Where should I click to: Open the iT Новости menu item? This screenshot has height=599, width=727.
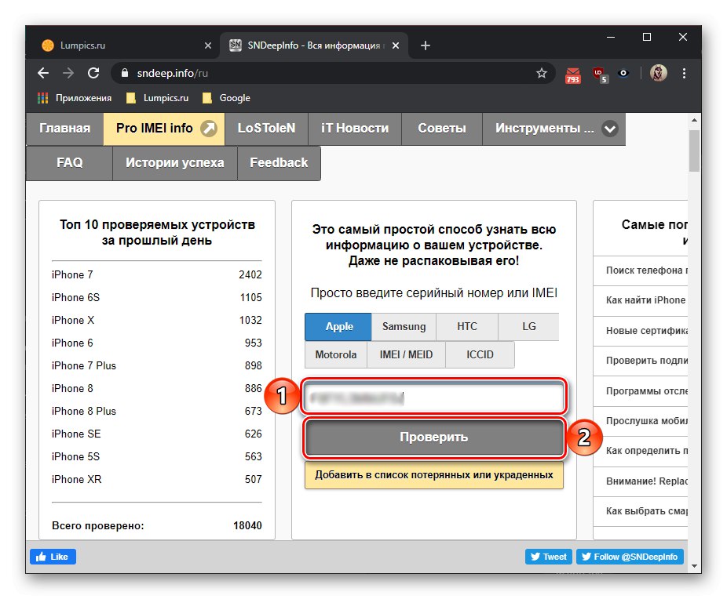pos(355,129)
